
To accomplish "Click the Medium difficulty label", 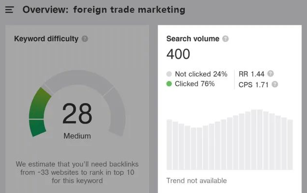I will click(x=77, y=136).
